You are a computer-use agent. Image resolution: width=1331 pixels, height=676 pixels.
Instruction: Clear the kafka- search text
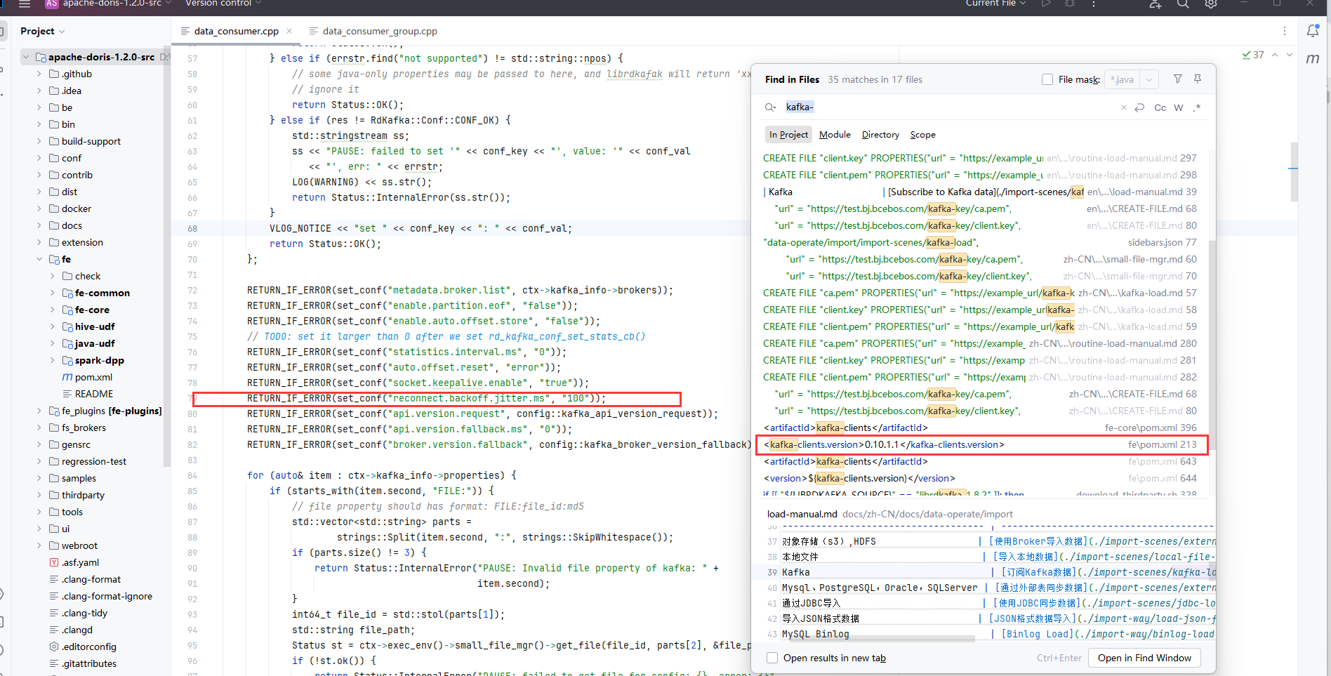click(1124, 107)
